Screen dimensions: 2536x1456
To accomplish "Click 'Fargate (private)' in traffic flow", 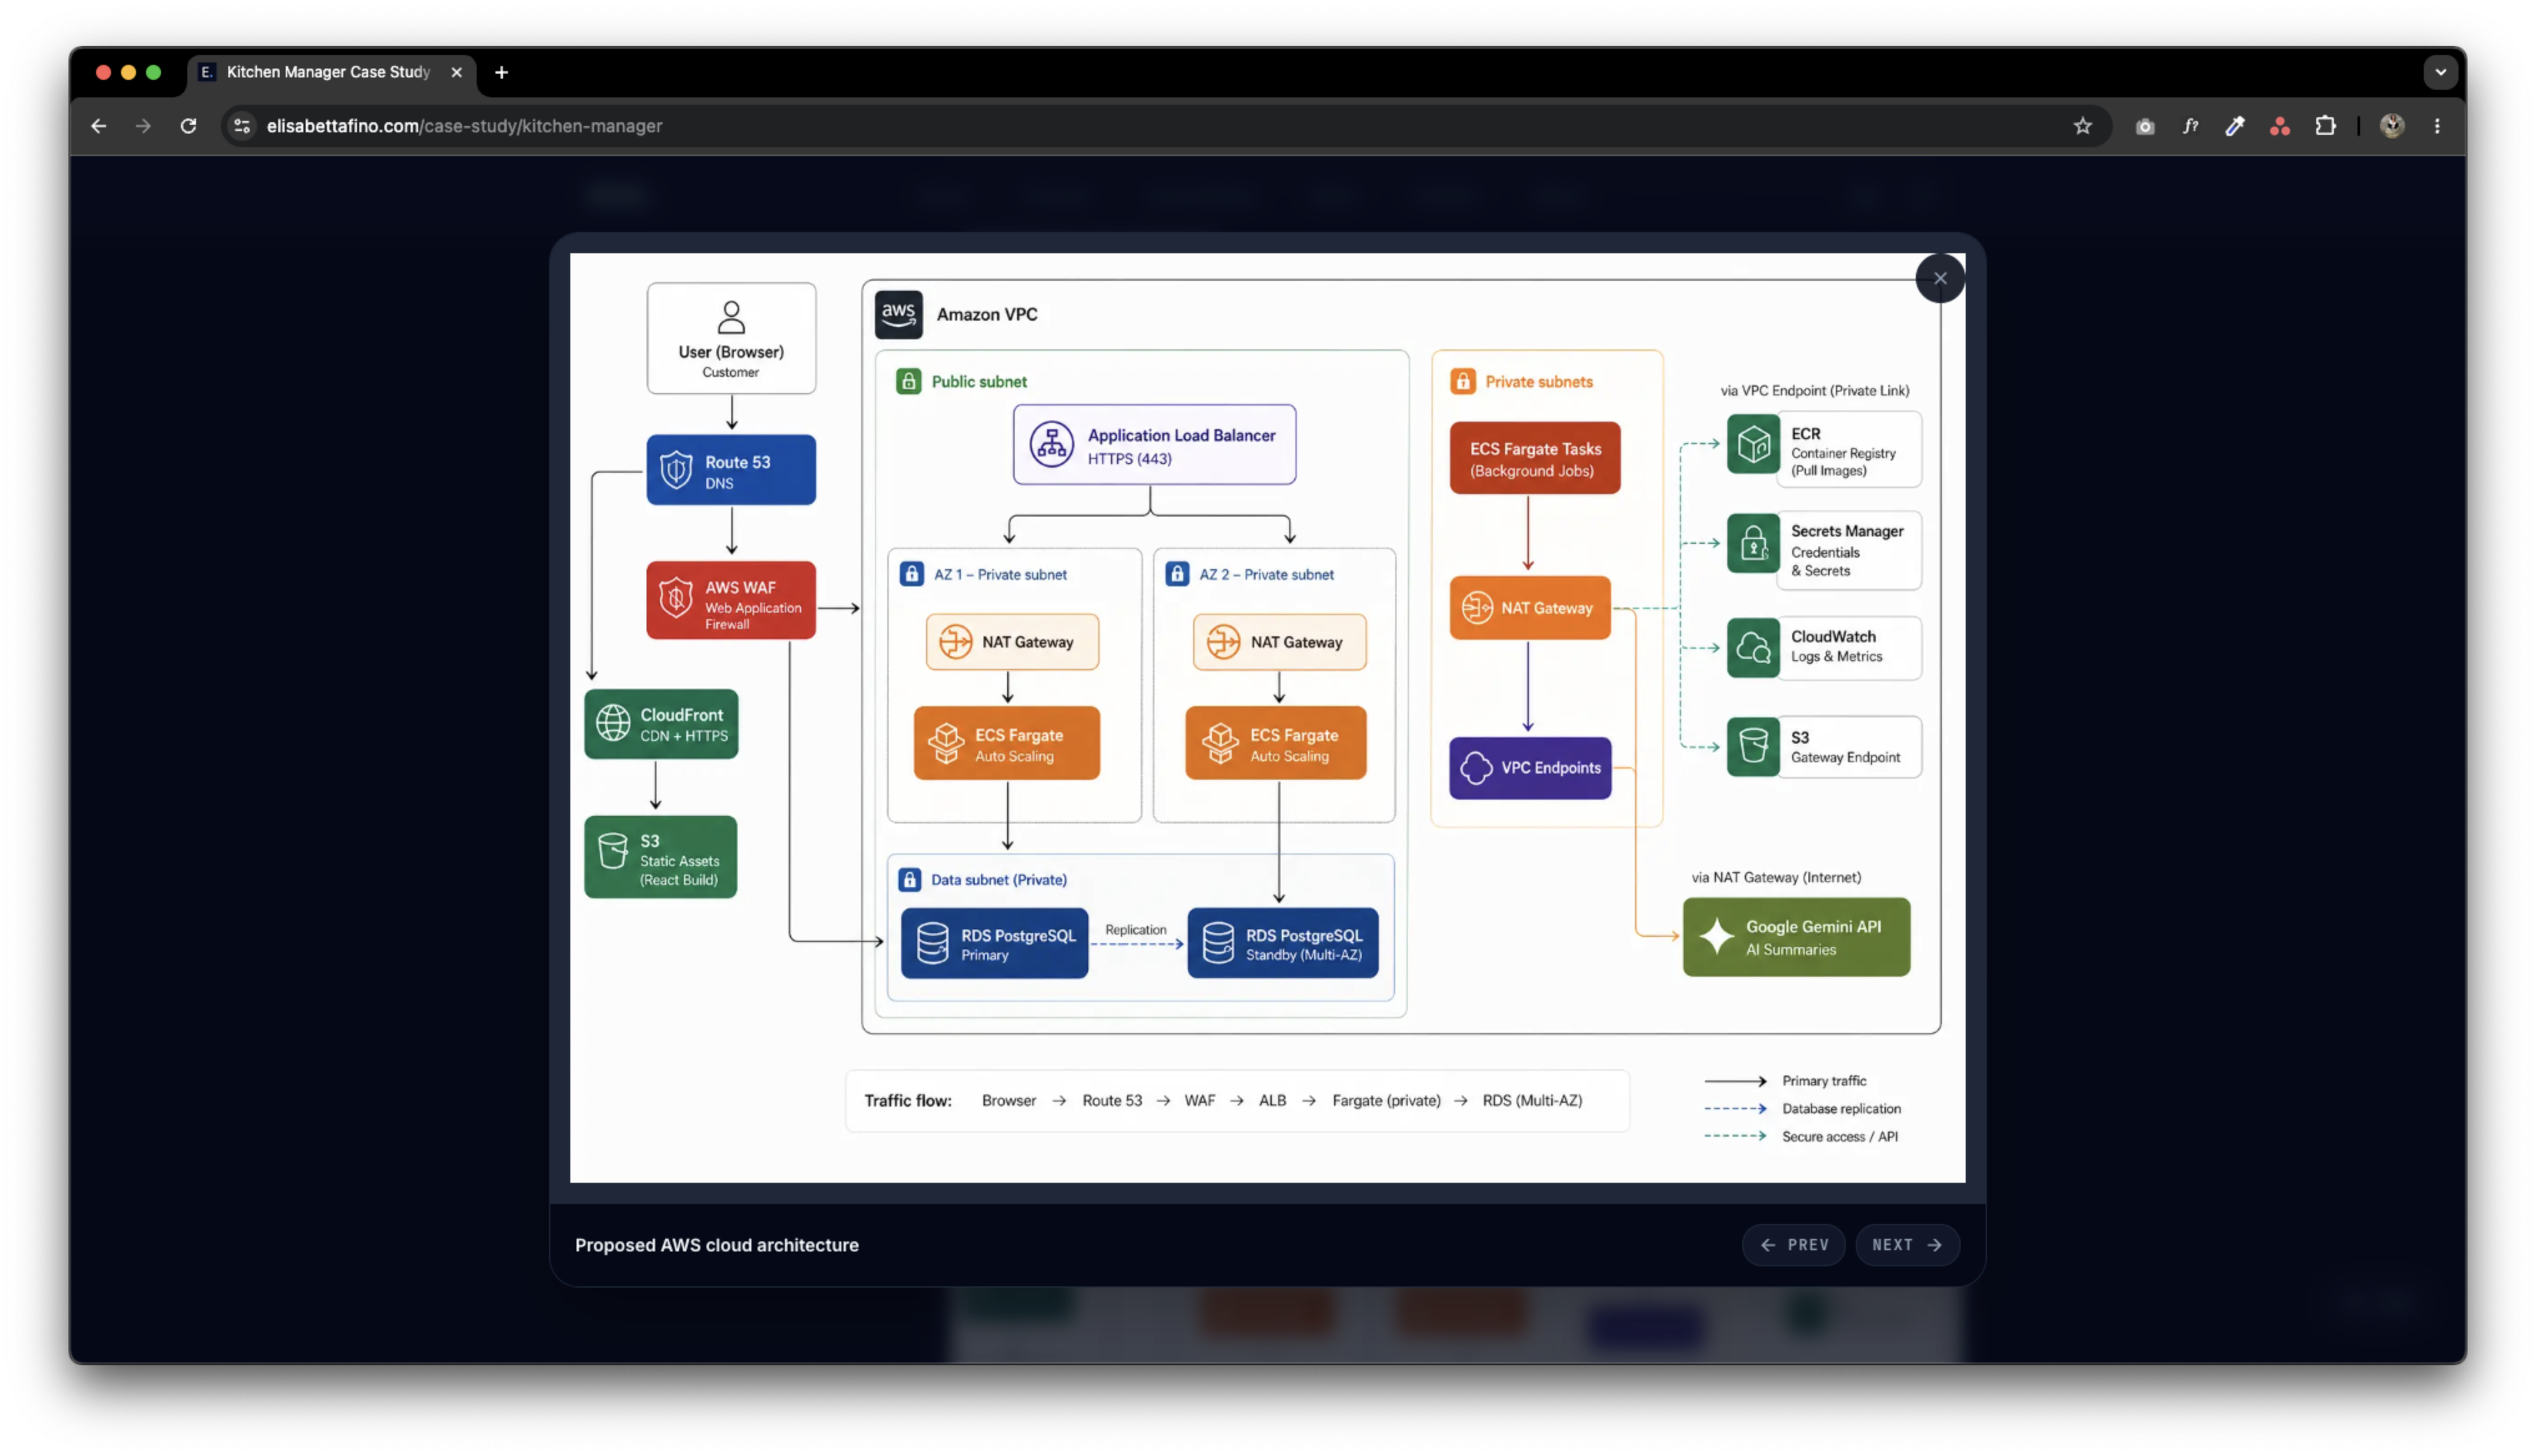I will click(1386, 1100).
